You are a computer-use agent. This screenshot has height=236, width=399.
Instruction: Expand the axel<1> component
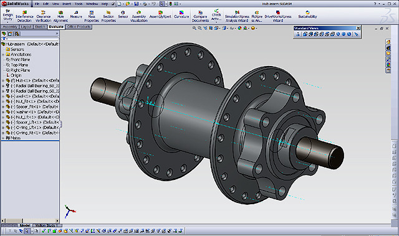point(3,97)
